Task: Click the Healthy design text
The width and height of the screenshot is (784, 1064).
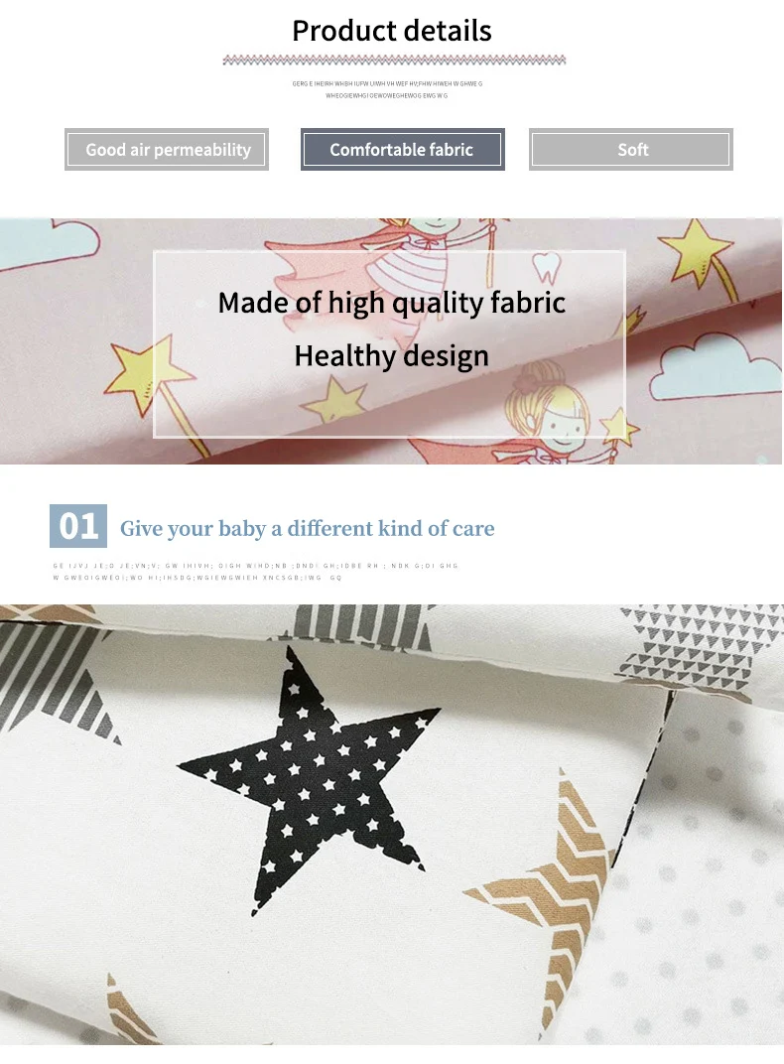Action: tap(392, 355)
